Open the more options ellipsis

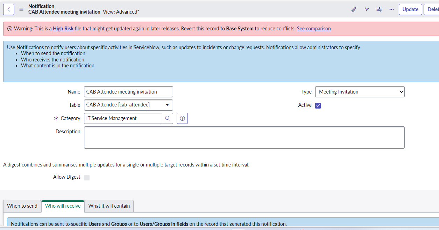pyautogui.click(x=391, y=9)
